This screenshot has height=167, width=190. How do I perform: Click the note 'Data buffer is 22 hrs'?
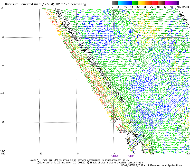(52, 163)
